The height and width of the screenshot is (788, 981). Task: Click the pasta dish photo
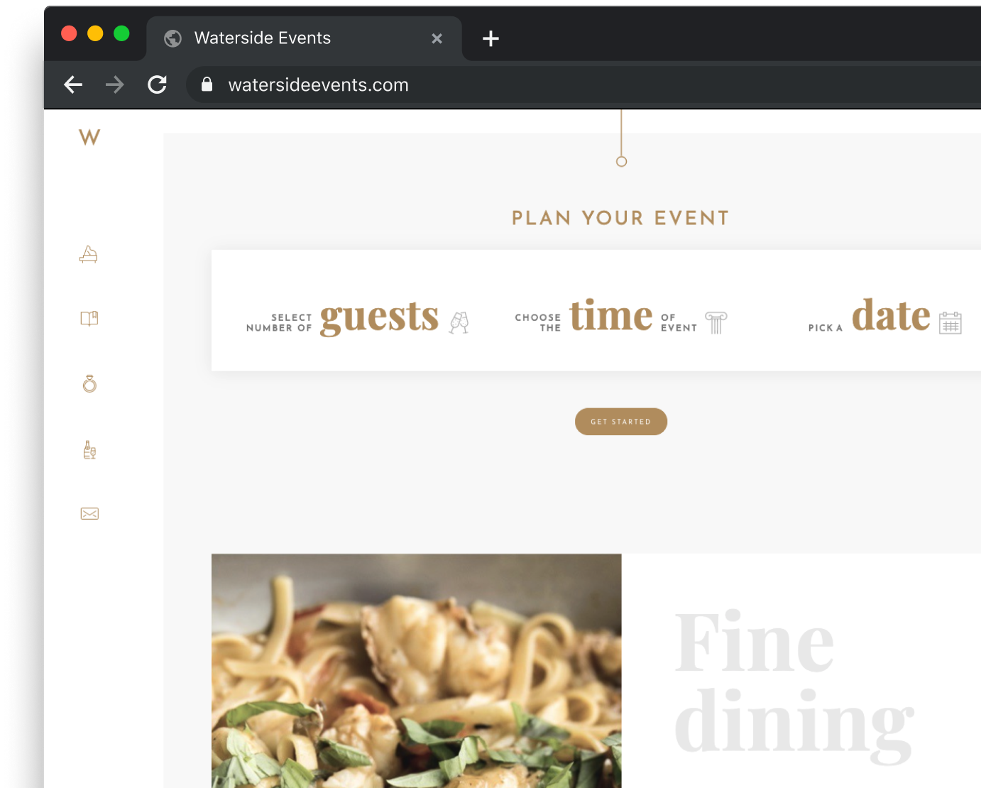pyautogui.click(x=417, y=671)
